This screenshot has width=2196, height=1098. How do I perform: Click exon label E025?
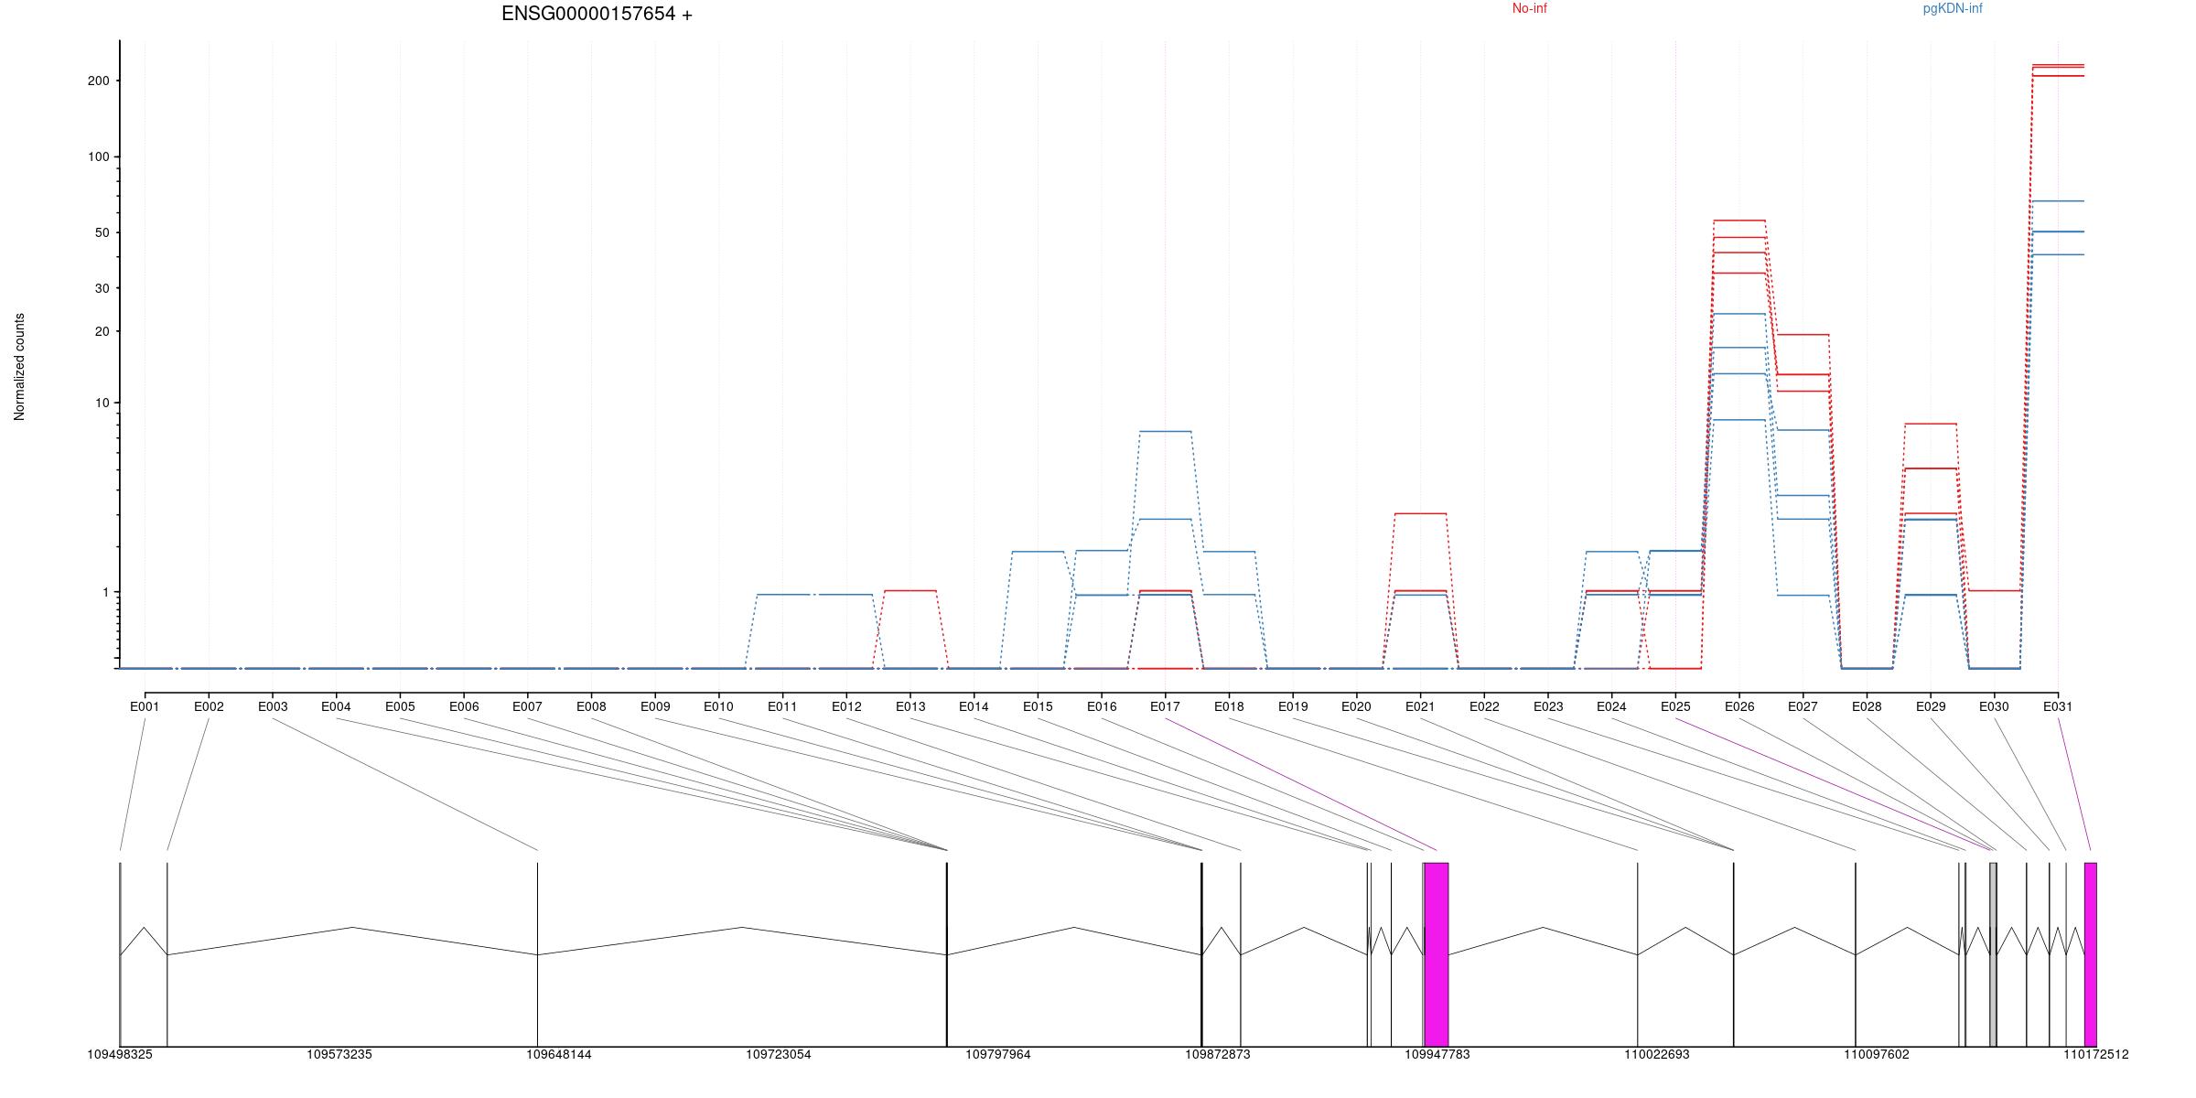click(1675, 706)
